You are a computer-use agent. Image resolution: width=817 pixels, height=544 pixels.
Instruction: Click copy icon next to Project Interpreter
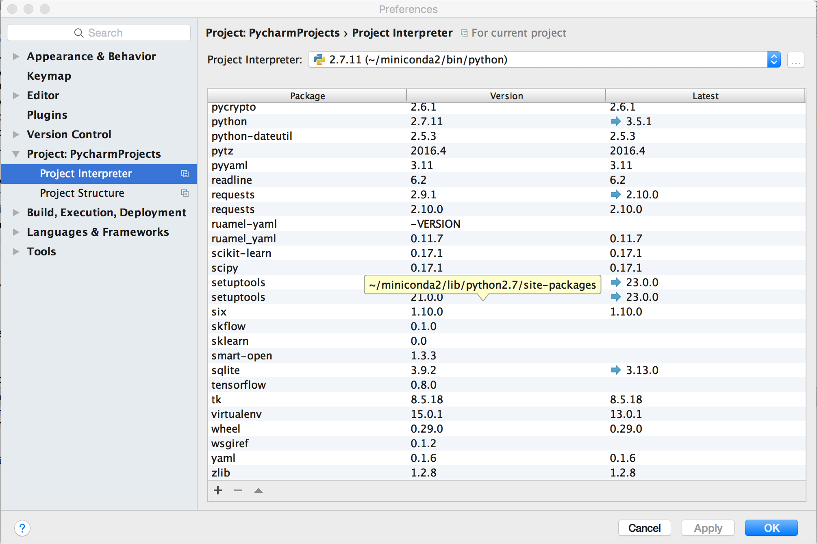pos(185,174)
